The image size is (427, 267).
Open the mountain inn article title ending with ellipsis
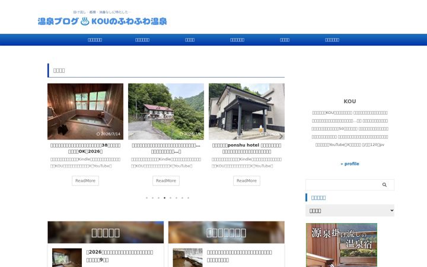166,148
